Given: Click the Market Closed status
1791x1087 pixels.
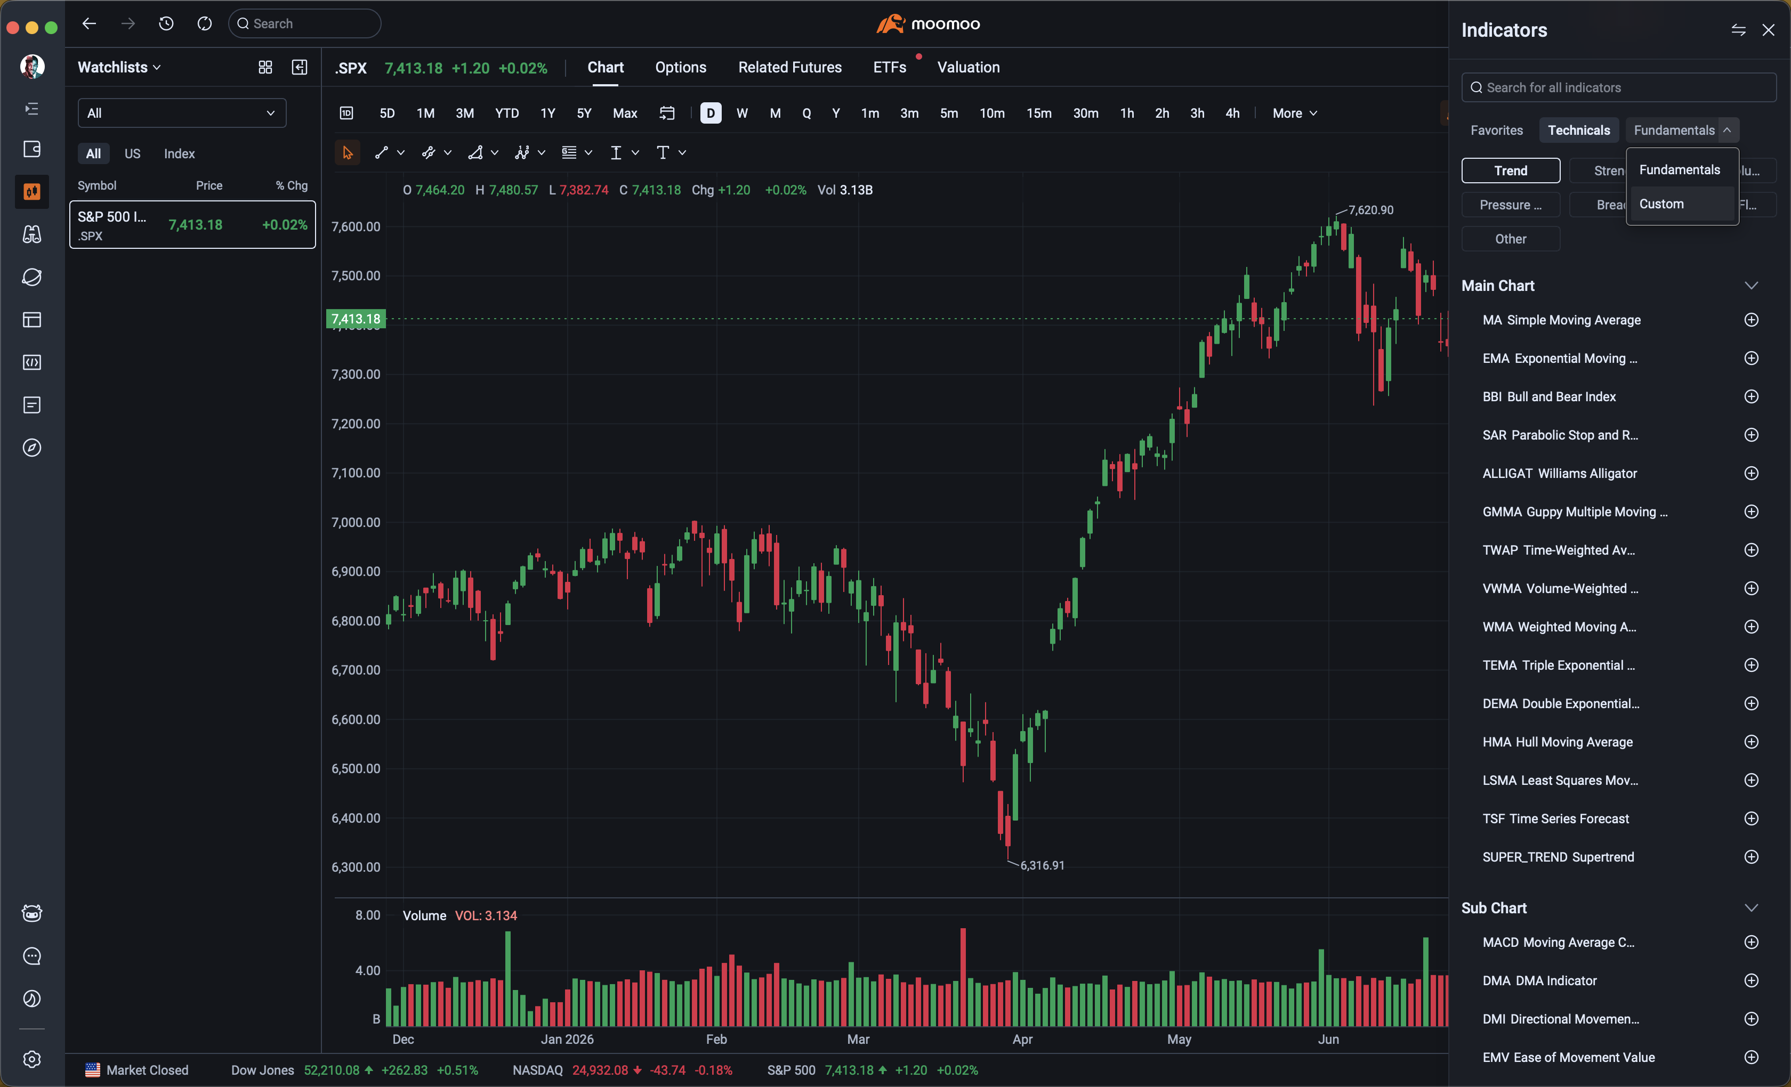Looking at the screenshot, I should click(138, 1070).
